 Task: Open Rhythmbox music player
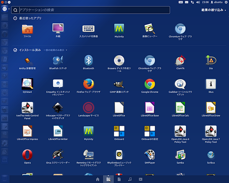coord(119,155)
